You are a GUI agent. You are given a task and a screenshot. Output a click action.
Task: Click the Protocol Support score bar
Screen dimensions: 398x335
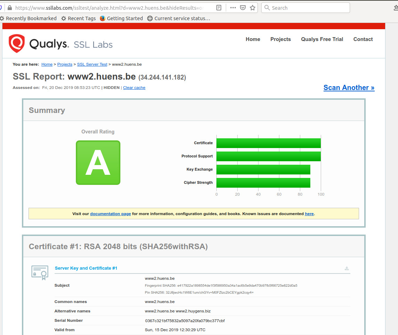coord(269,156)
